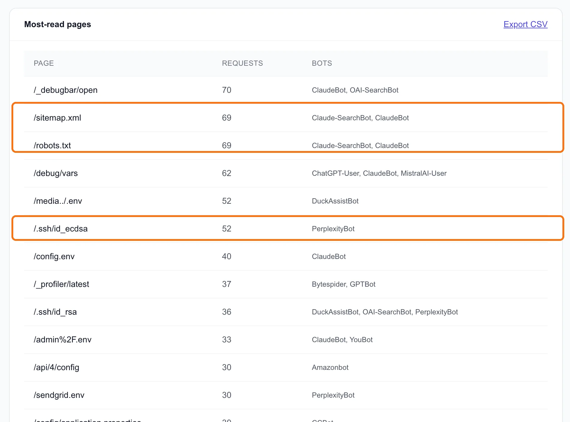Select the /_debugbar/open page path

65,90
